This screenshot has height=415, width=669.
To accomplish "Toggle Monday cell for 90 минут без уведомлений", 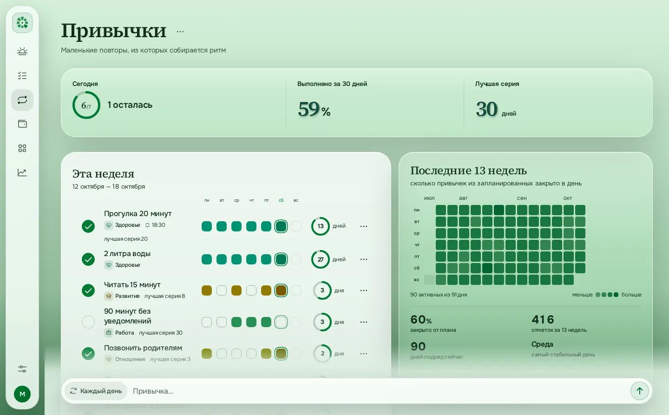I will [207, 322].
